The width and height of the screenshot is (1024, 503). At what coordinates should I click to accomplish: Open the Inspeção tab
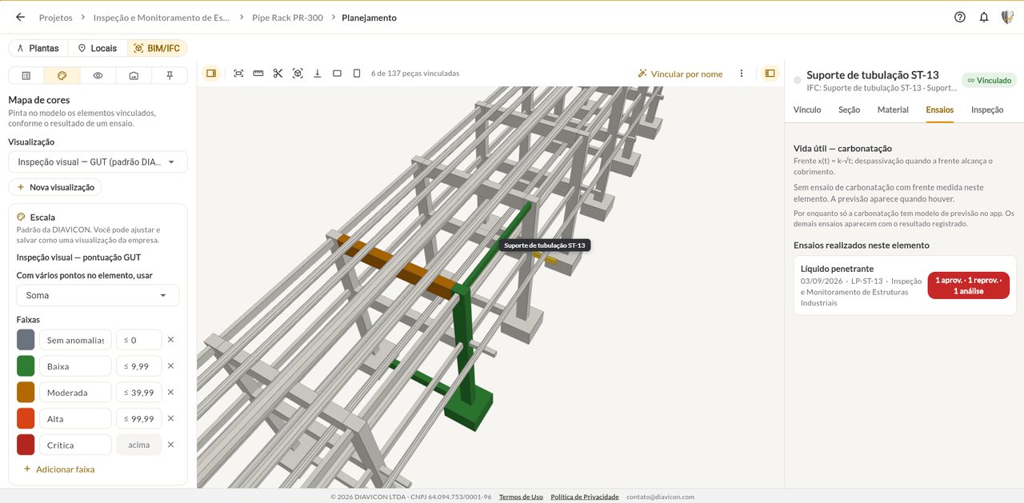[x=987, y=110]
